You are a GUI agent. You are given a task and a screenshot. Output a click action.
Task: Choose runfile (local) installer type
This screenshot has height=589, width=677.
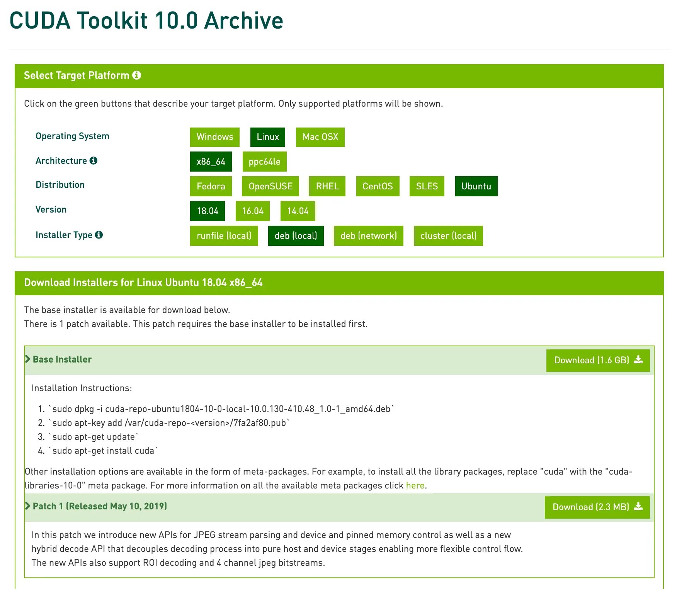(224, 236)
